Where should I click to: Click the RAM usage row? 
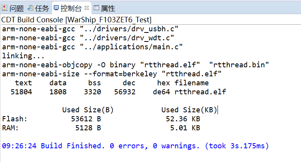click(101, 128)
